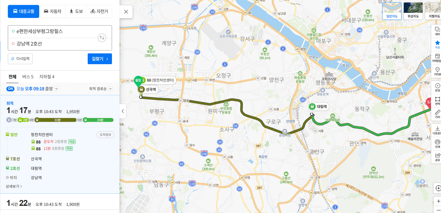Open the 최적 경로순 sort dropdown
The width and height of the screenshot is (441, 213).
(x=101, y=89)
